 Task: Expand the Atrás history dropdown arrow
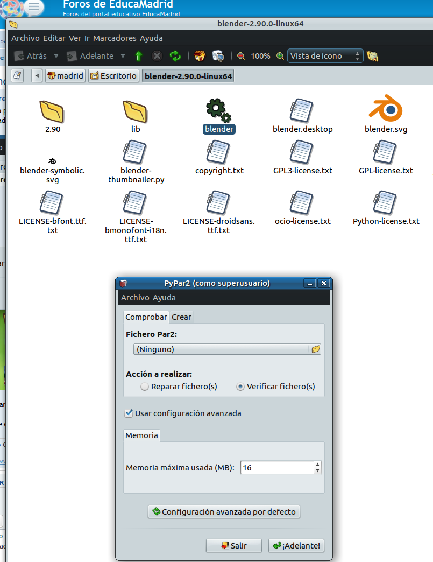56,56
